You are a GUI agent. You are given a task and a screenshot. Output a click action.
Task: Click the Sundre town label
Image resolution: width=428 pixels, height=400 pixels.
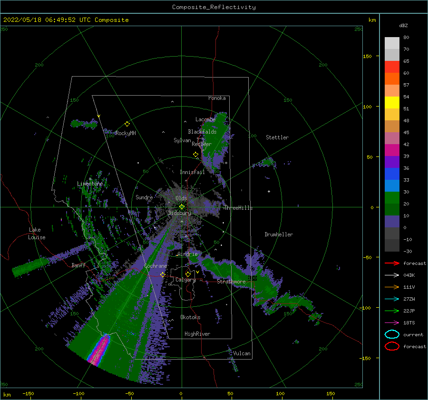click(144, 197)
